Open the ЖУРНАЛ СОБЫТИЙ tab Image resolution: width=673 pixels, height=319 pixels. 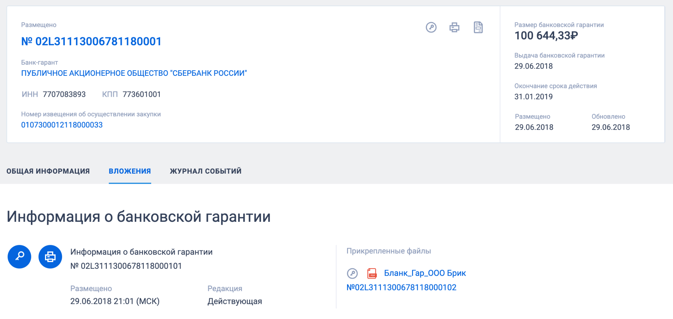(205, 171)
